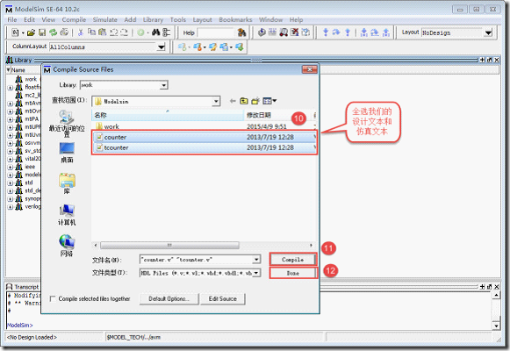Open the Library dropdown showing work

pyautogui.click(x=124, y=85)
